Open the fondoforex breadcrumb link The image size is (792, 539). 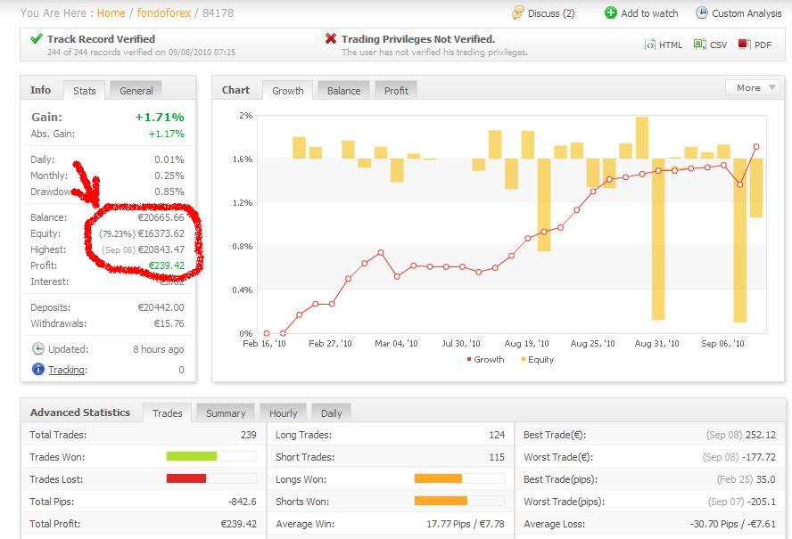[x=165, y=13]
